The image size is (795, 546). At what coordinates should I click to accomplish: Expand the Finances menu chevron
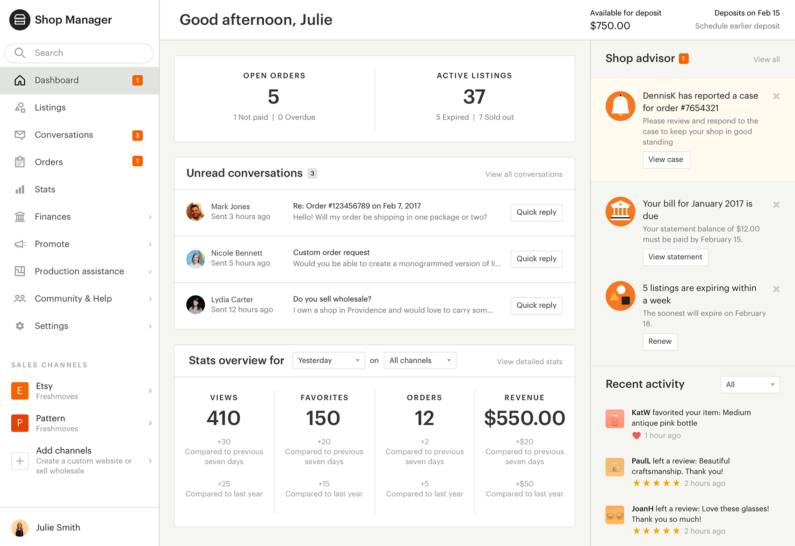(150, 217)
